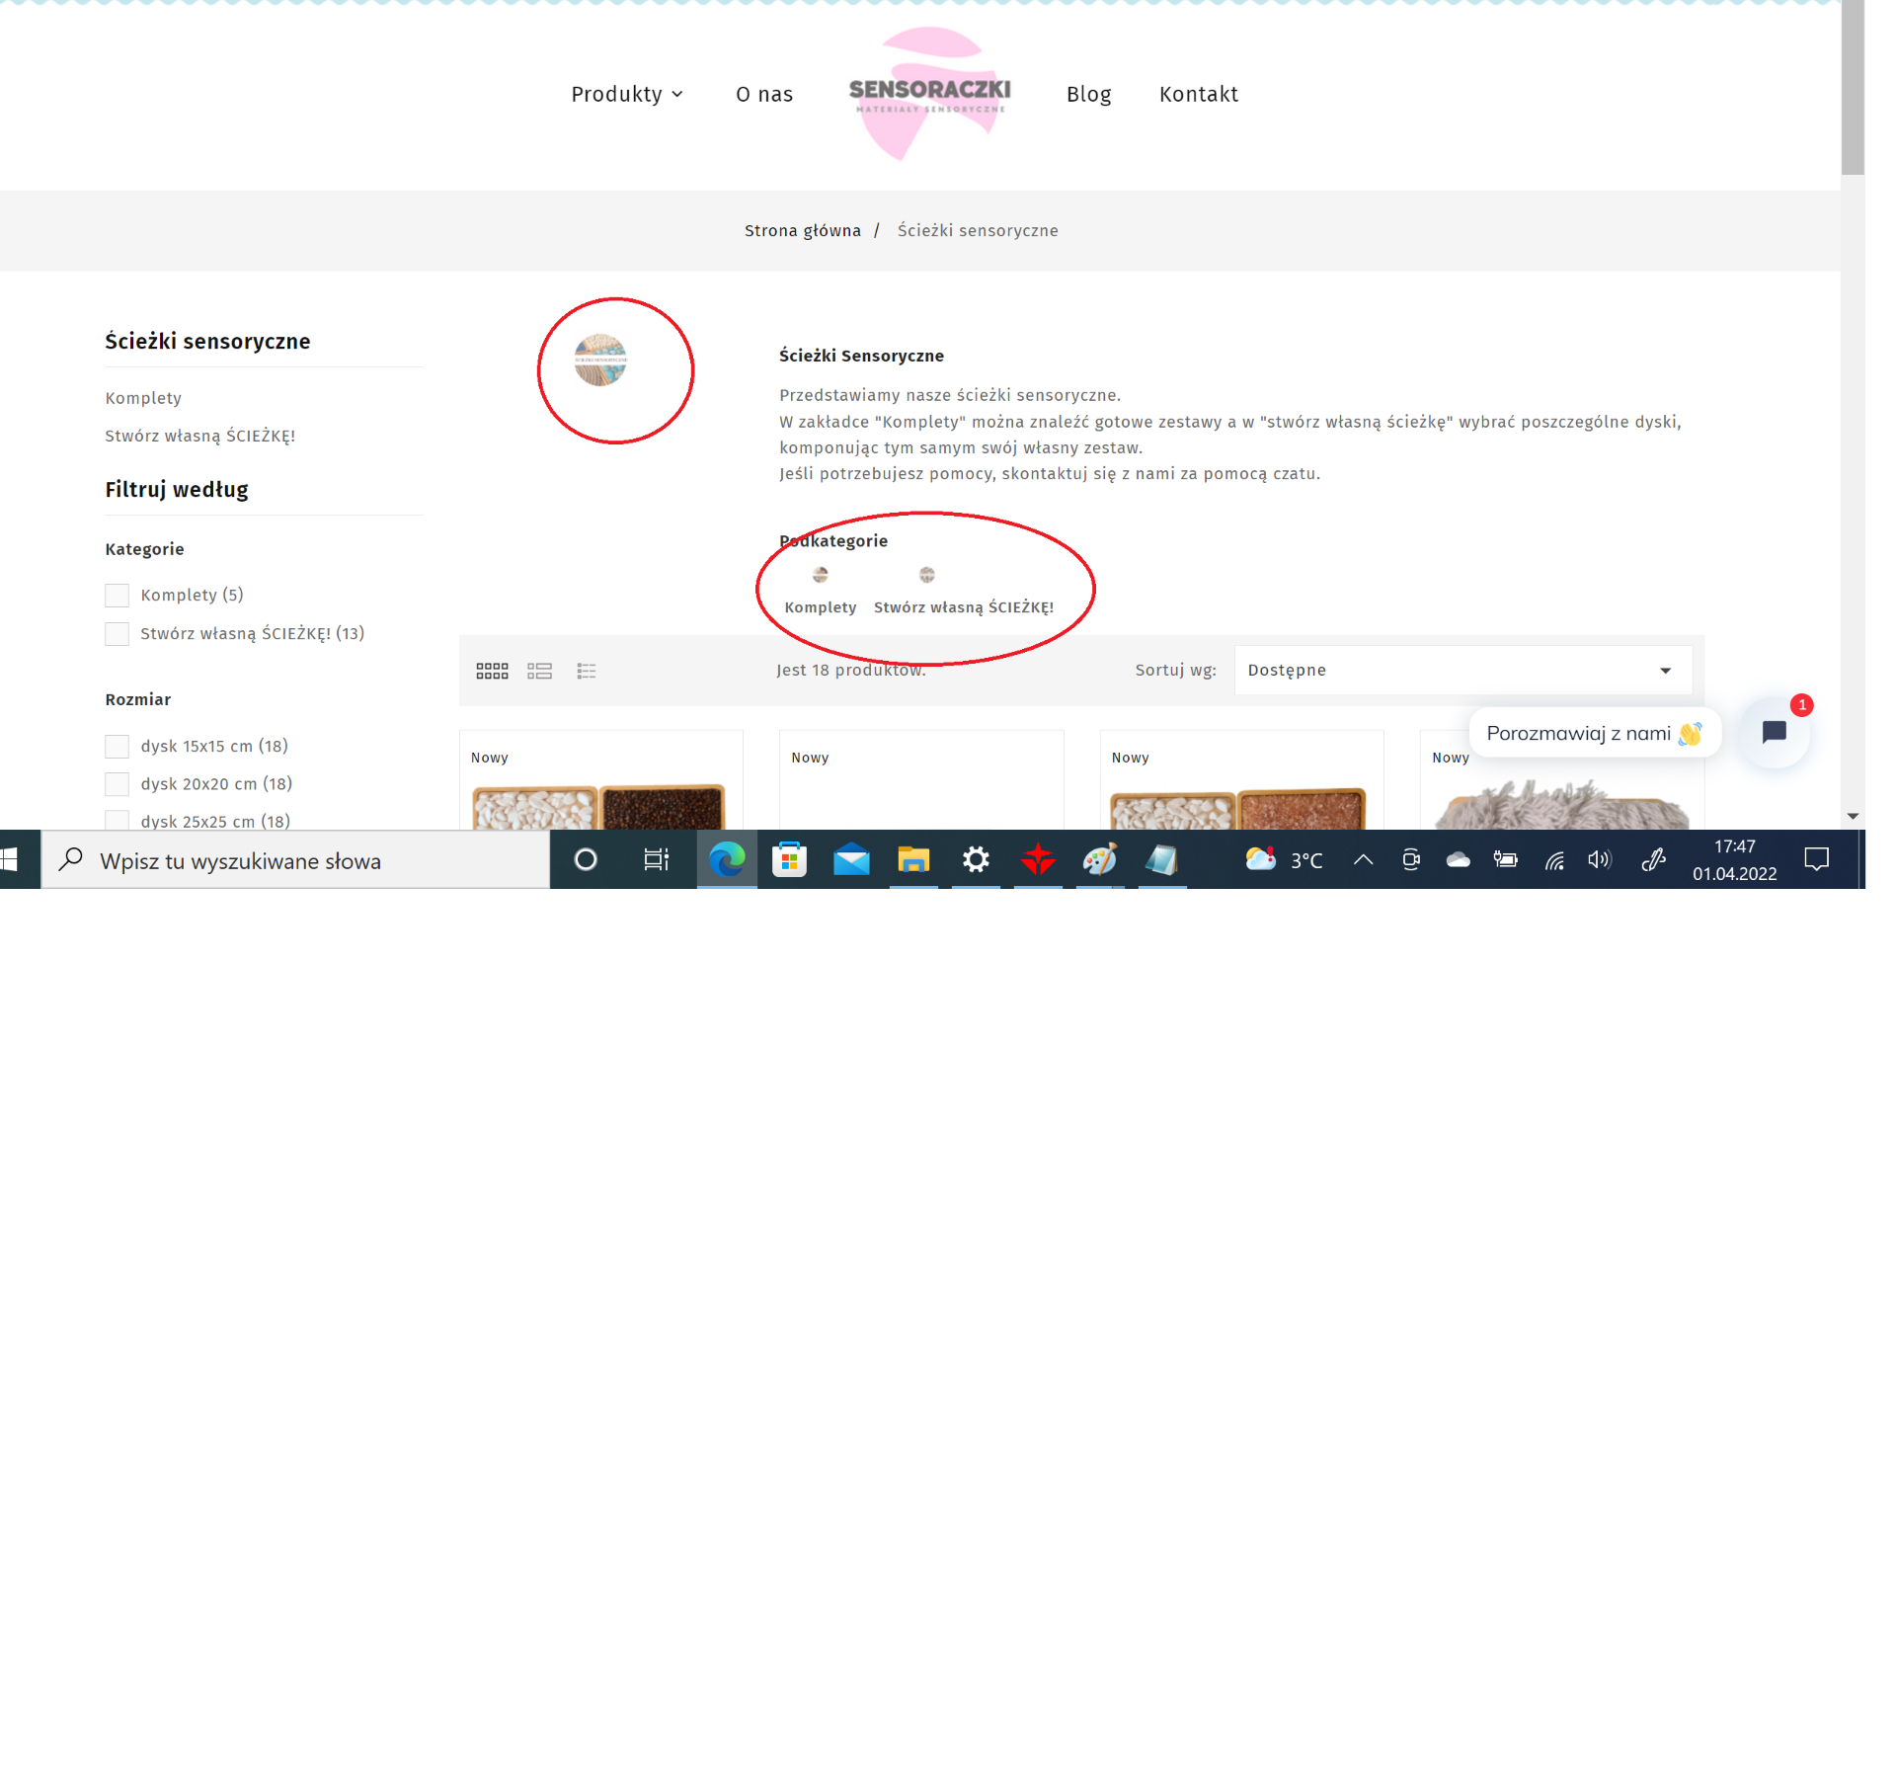Switch to grid view layout icon

pyautogui.click(x=492, y=671)
